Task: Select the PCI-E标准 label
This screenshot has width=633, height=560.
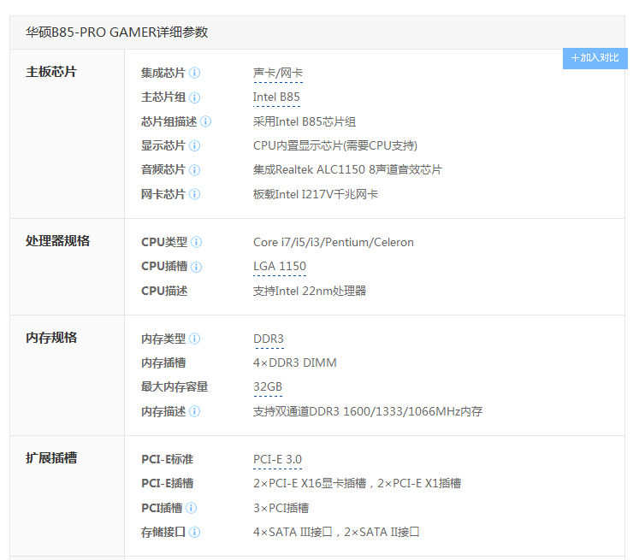Action: (168, 459)
